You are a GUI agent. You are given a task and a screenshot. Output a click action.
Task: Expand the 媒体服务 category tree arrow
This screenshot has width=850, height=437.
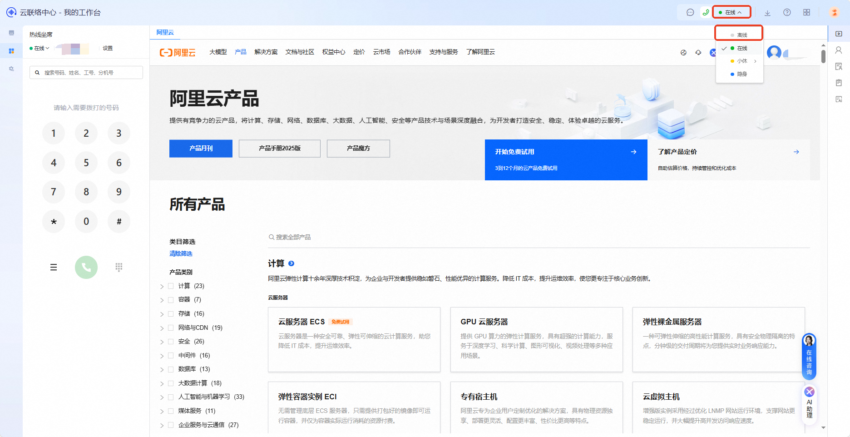(x=162, y=412)
